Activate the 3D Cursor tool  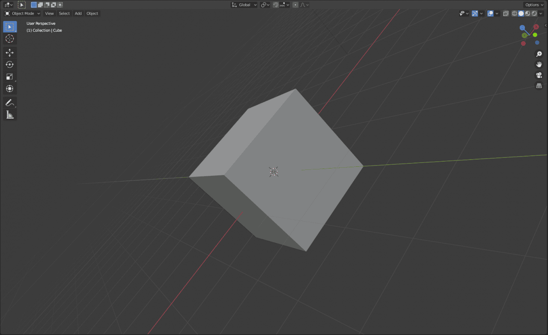click(10, 39)
